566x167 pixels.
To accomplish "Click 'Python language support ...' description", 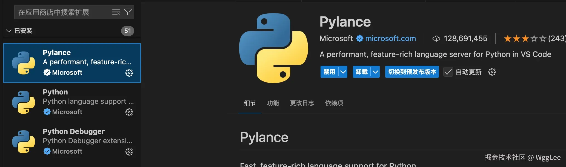I will (88, 101).
